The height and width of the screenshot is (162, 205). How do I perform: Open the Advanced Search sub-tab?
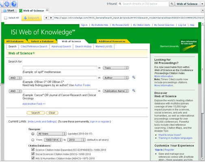(x=61, y=47)
